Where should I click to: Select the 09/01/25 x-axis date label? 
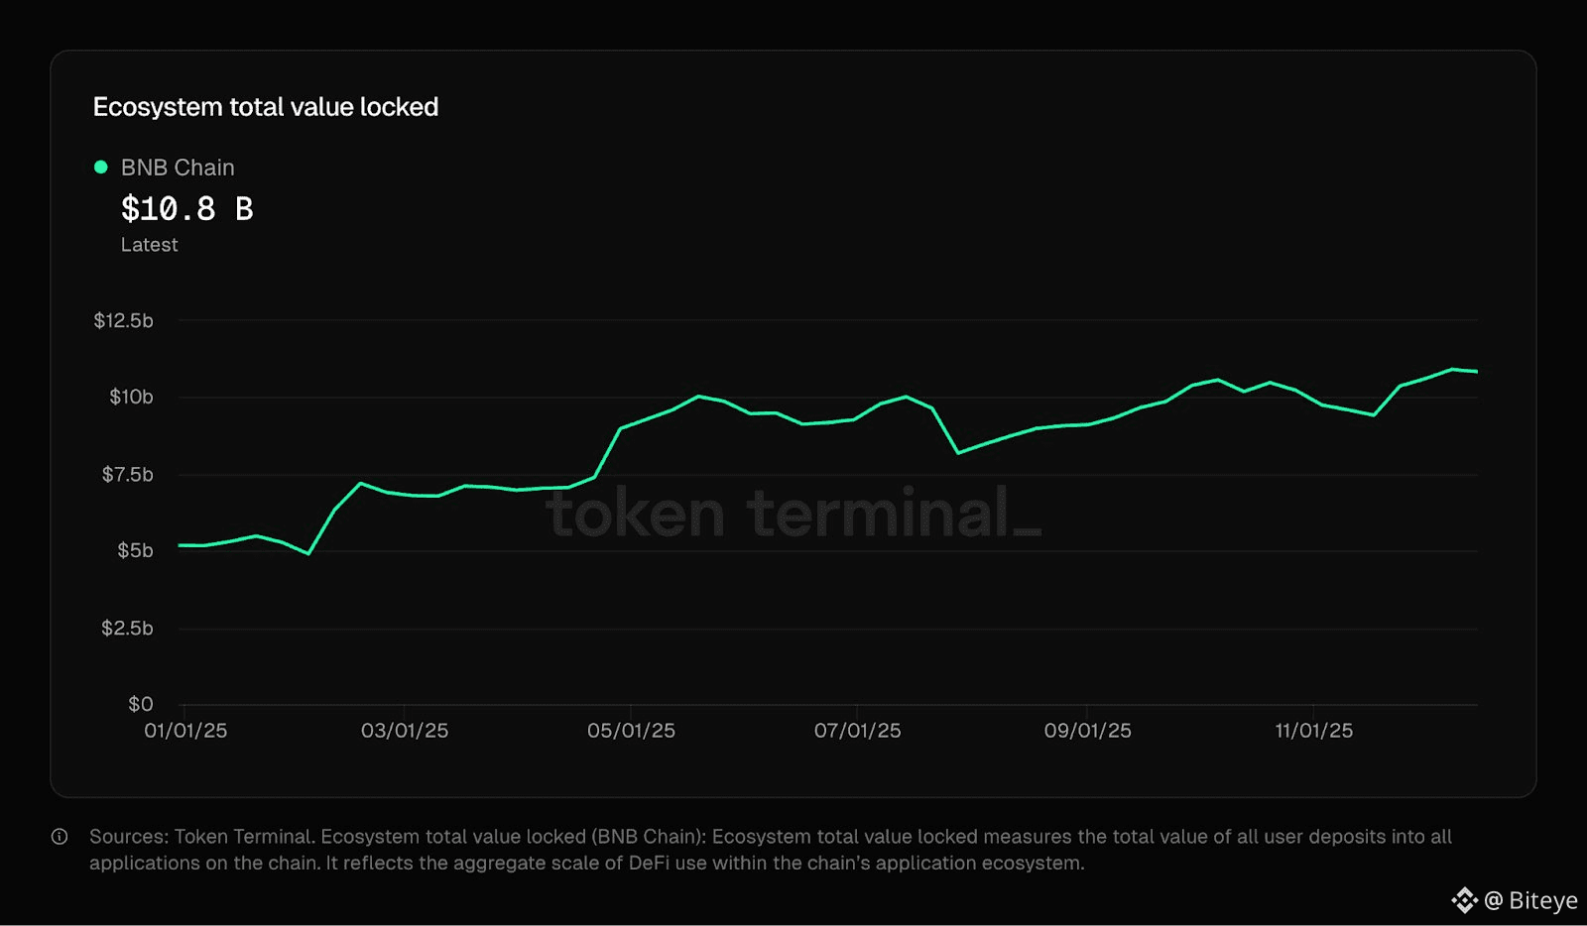click(1087, 731)
